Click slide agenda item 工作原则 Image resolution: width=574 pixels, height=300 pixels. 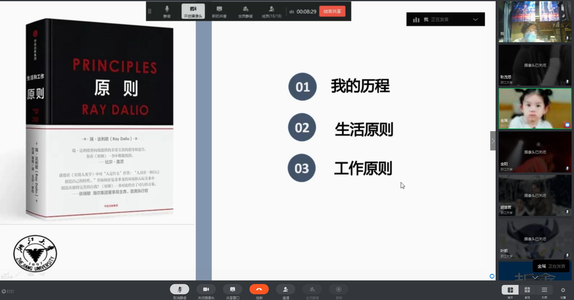(x=363, y=168)
